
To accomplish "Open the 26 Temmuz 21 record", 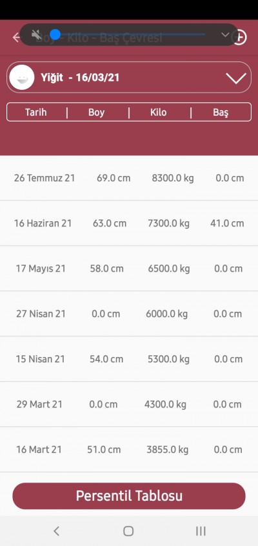I will tap(129, 178).
